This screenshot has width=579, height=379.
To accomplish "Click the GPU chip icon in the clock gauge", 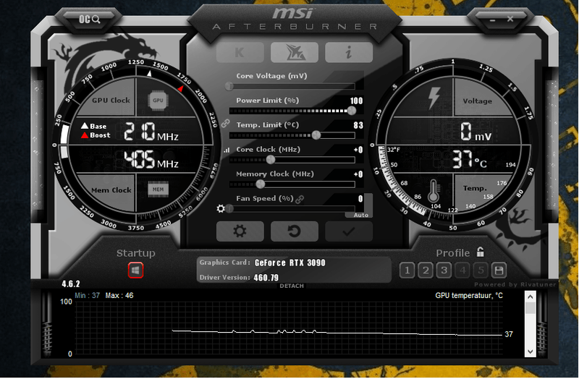I will (158, 100).
